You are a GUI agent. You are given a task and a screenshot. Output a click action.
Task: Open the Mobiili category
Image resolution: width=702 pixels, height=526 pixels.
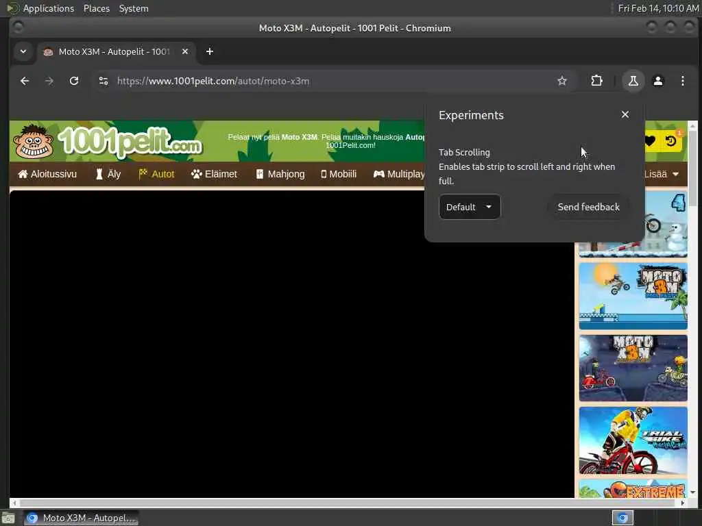339,174
